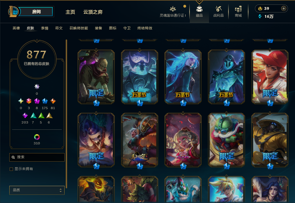The image size is (295, 203).
Task: Click the plus icon to buy RP
Action: point(283,8)
